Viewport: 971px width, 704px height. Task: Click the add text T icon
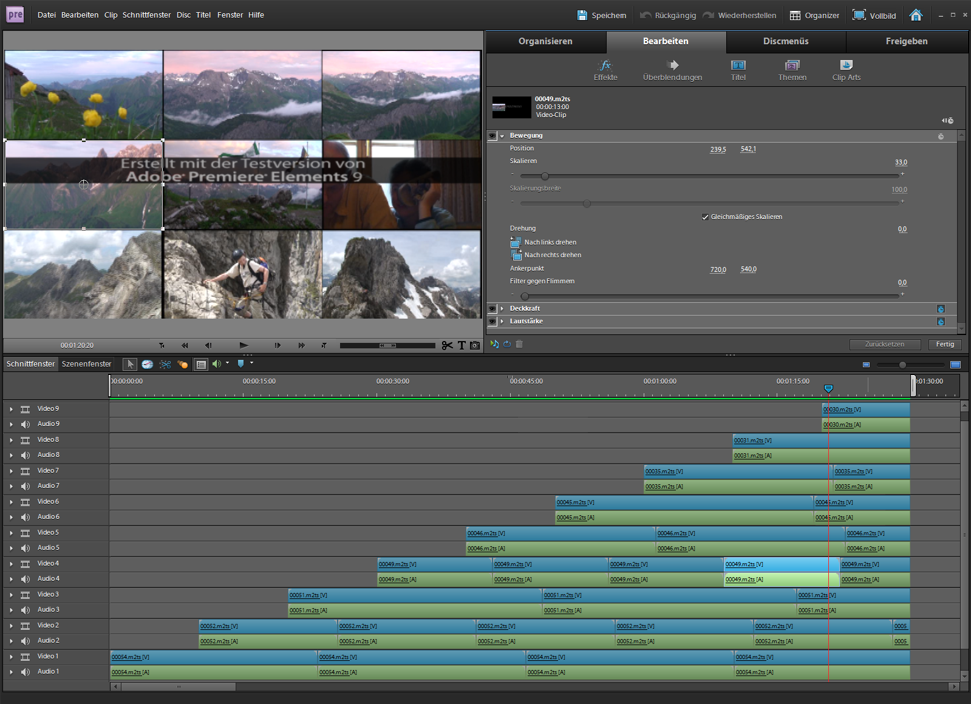coord(462,345)
